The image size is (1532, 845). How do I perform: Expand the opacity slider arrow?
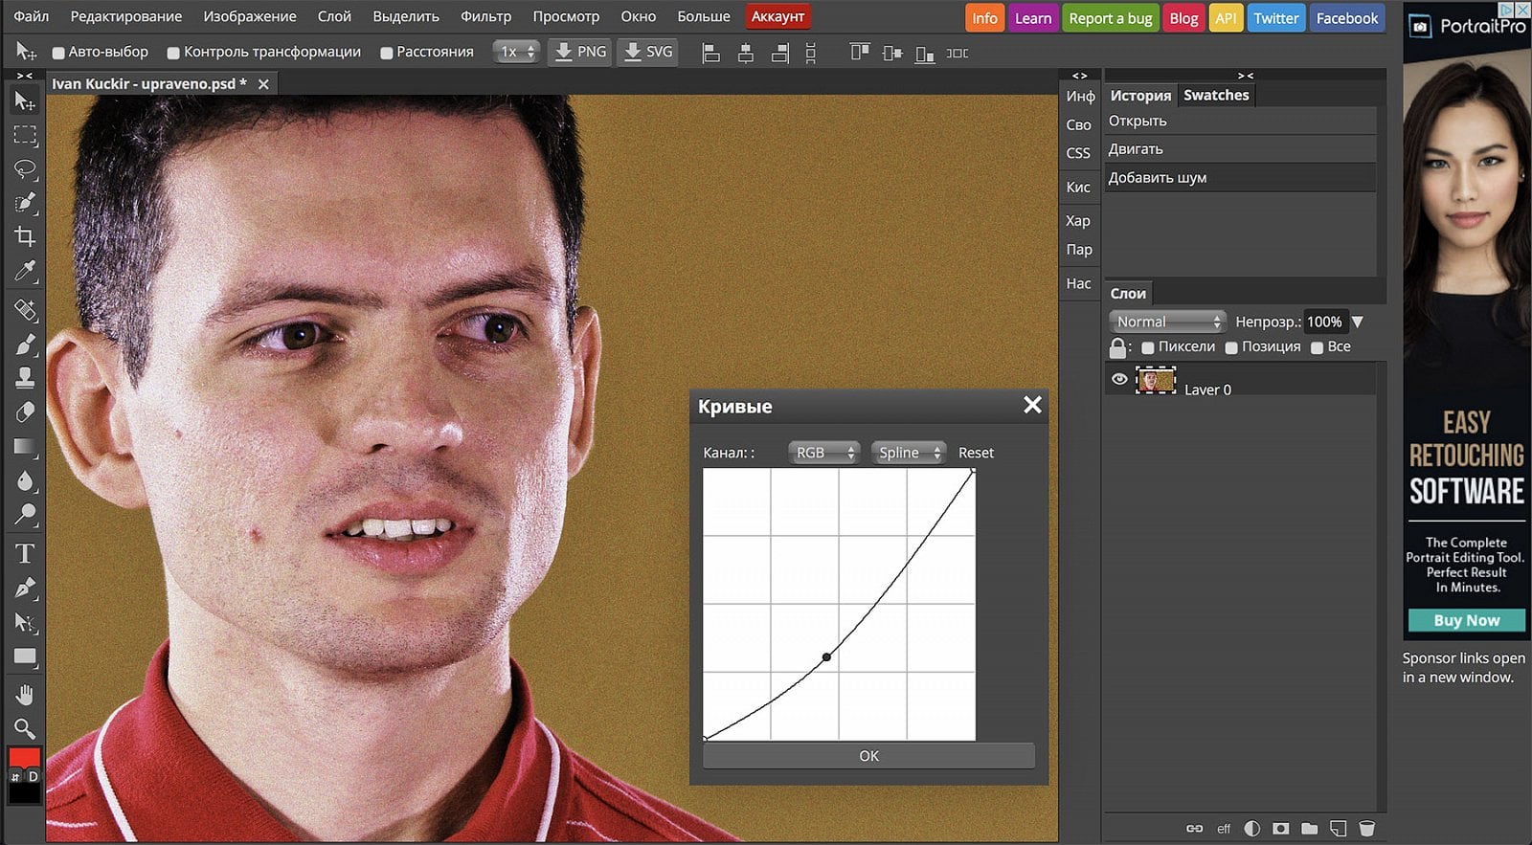(1357, 322)
